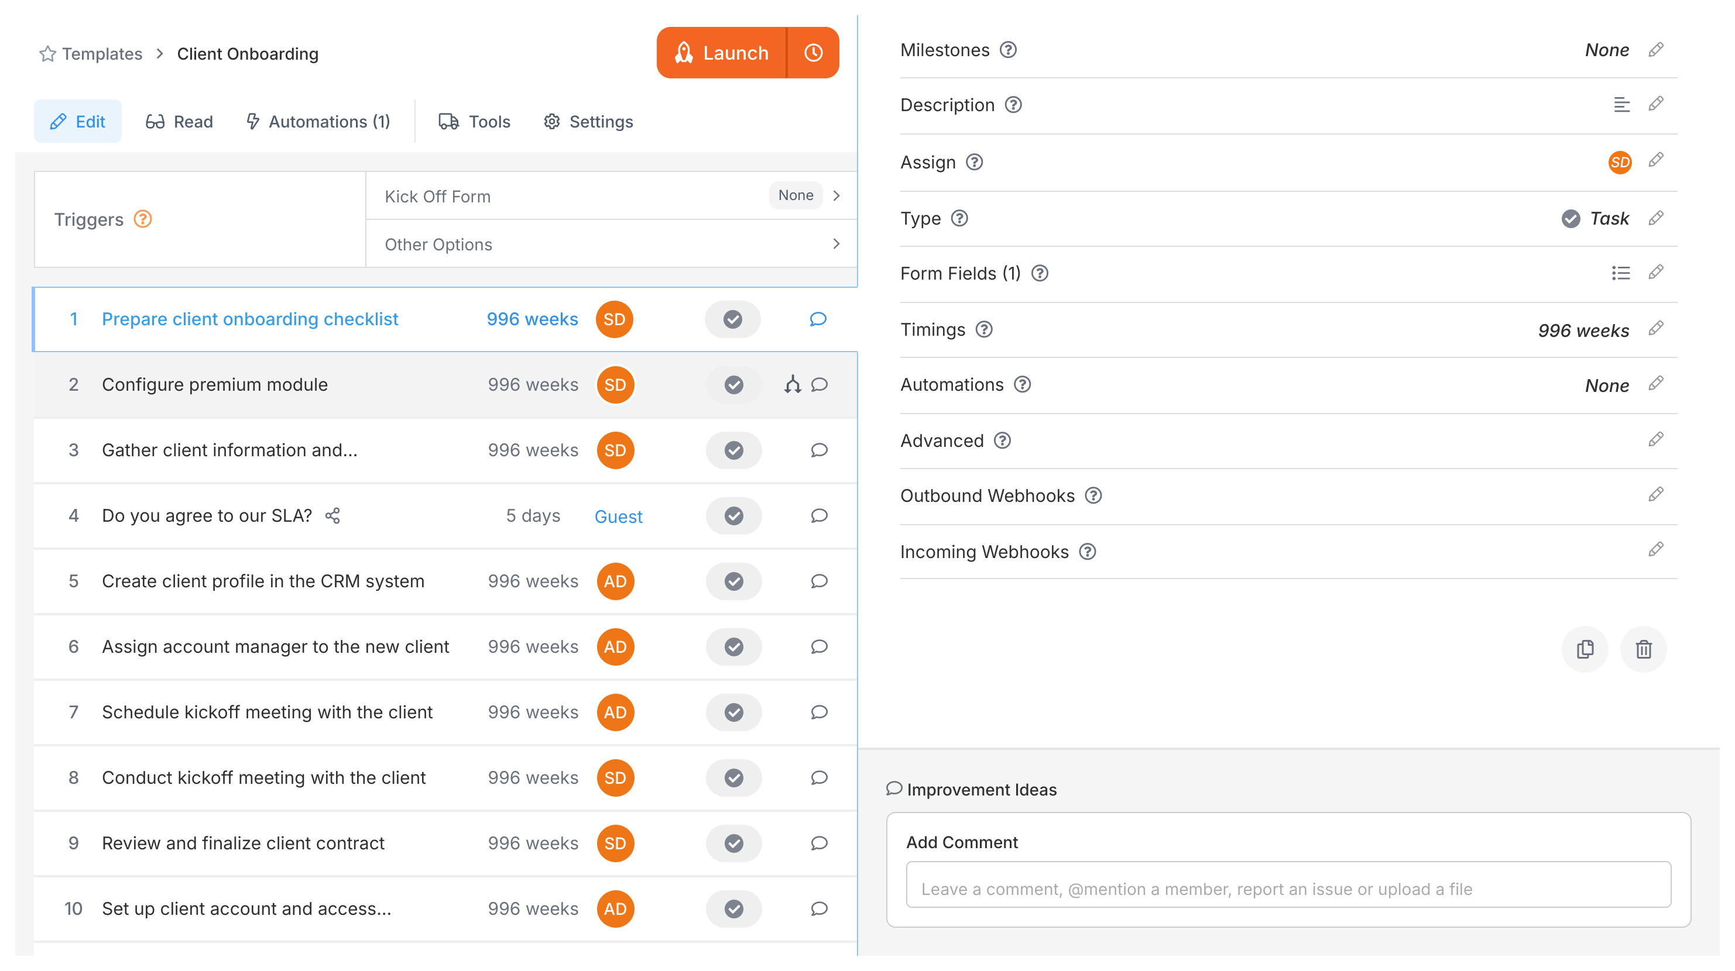Switch to the Read tab
The height and width of the screenshot is (971, 1735).
pyautogui.click(x=179, y=122)
